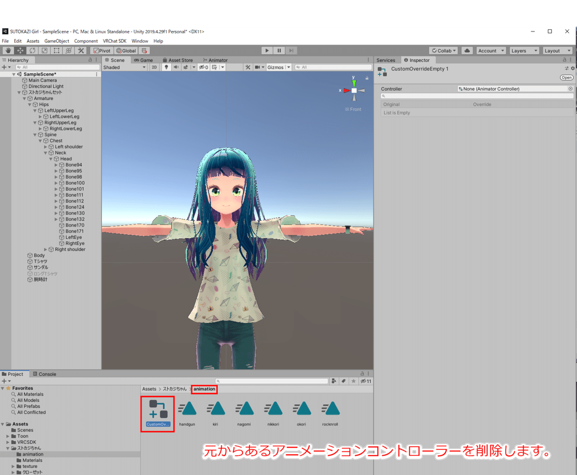The width and height of the screenshot is (577, 475).
Task: Collapse the Armature object
Action: 24,99
